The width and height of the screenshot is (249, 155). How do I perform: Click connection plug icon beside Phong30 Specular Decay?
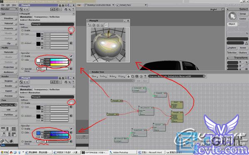click(x=71, y=69)
